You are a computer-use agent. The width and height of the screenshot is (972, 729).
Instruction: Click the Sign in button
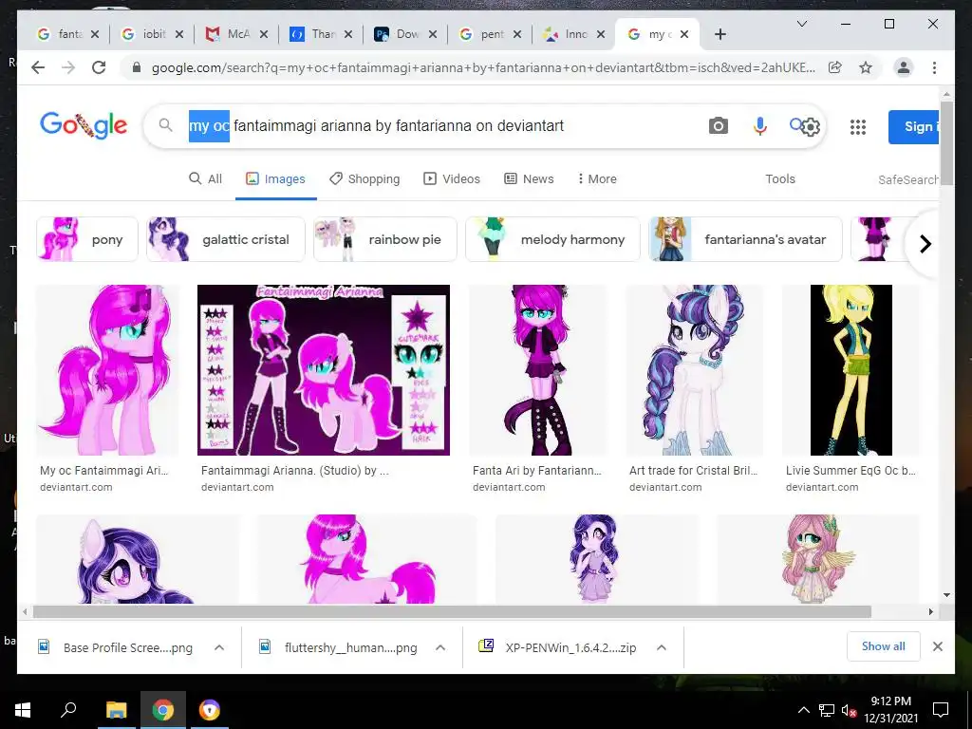pos(913,126)
